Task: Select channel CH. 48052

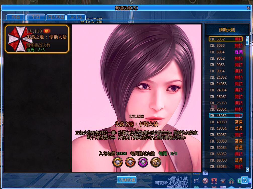Action: tap(226, 116)
